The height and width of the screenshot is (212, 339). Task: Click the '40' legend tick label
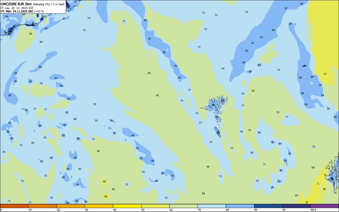pyautogui.click(x=115, y=210)
